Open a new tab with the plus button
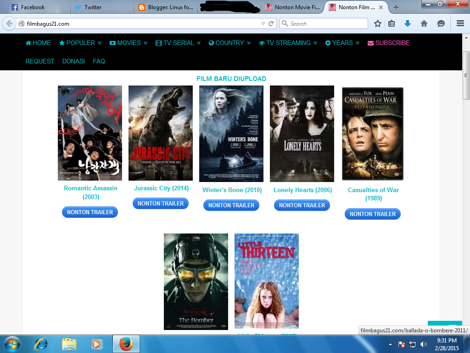 point(396,7)
